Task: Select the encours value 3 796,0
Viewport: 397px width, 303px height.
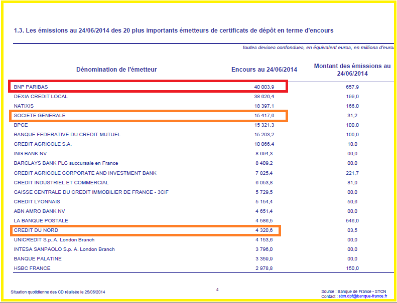Action: tap(264, 249)
